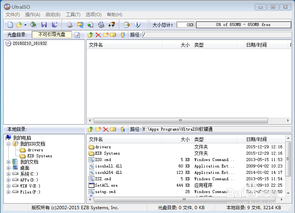Open the 选项(O) menu

click(x=93, y=15)
